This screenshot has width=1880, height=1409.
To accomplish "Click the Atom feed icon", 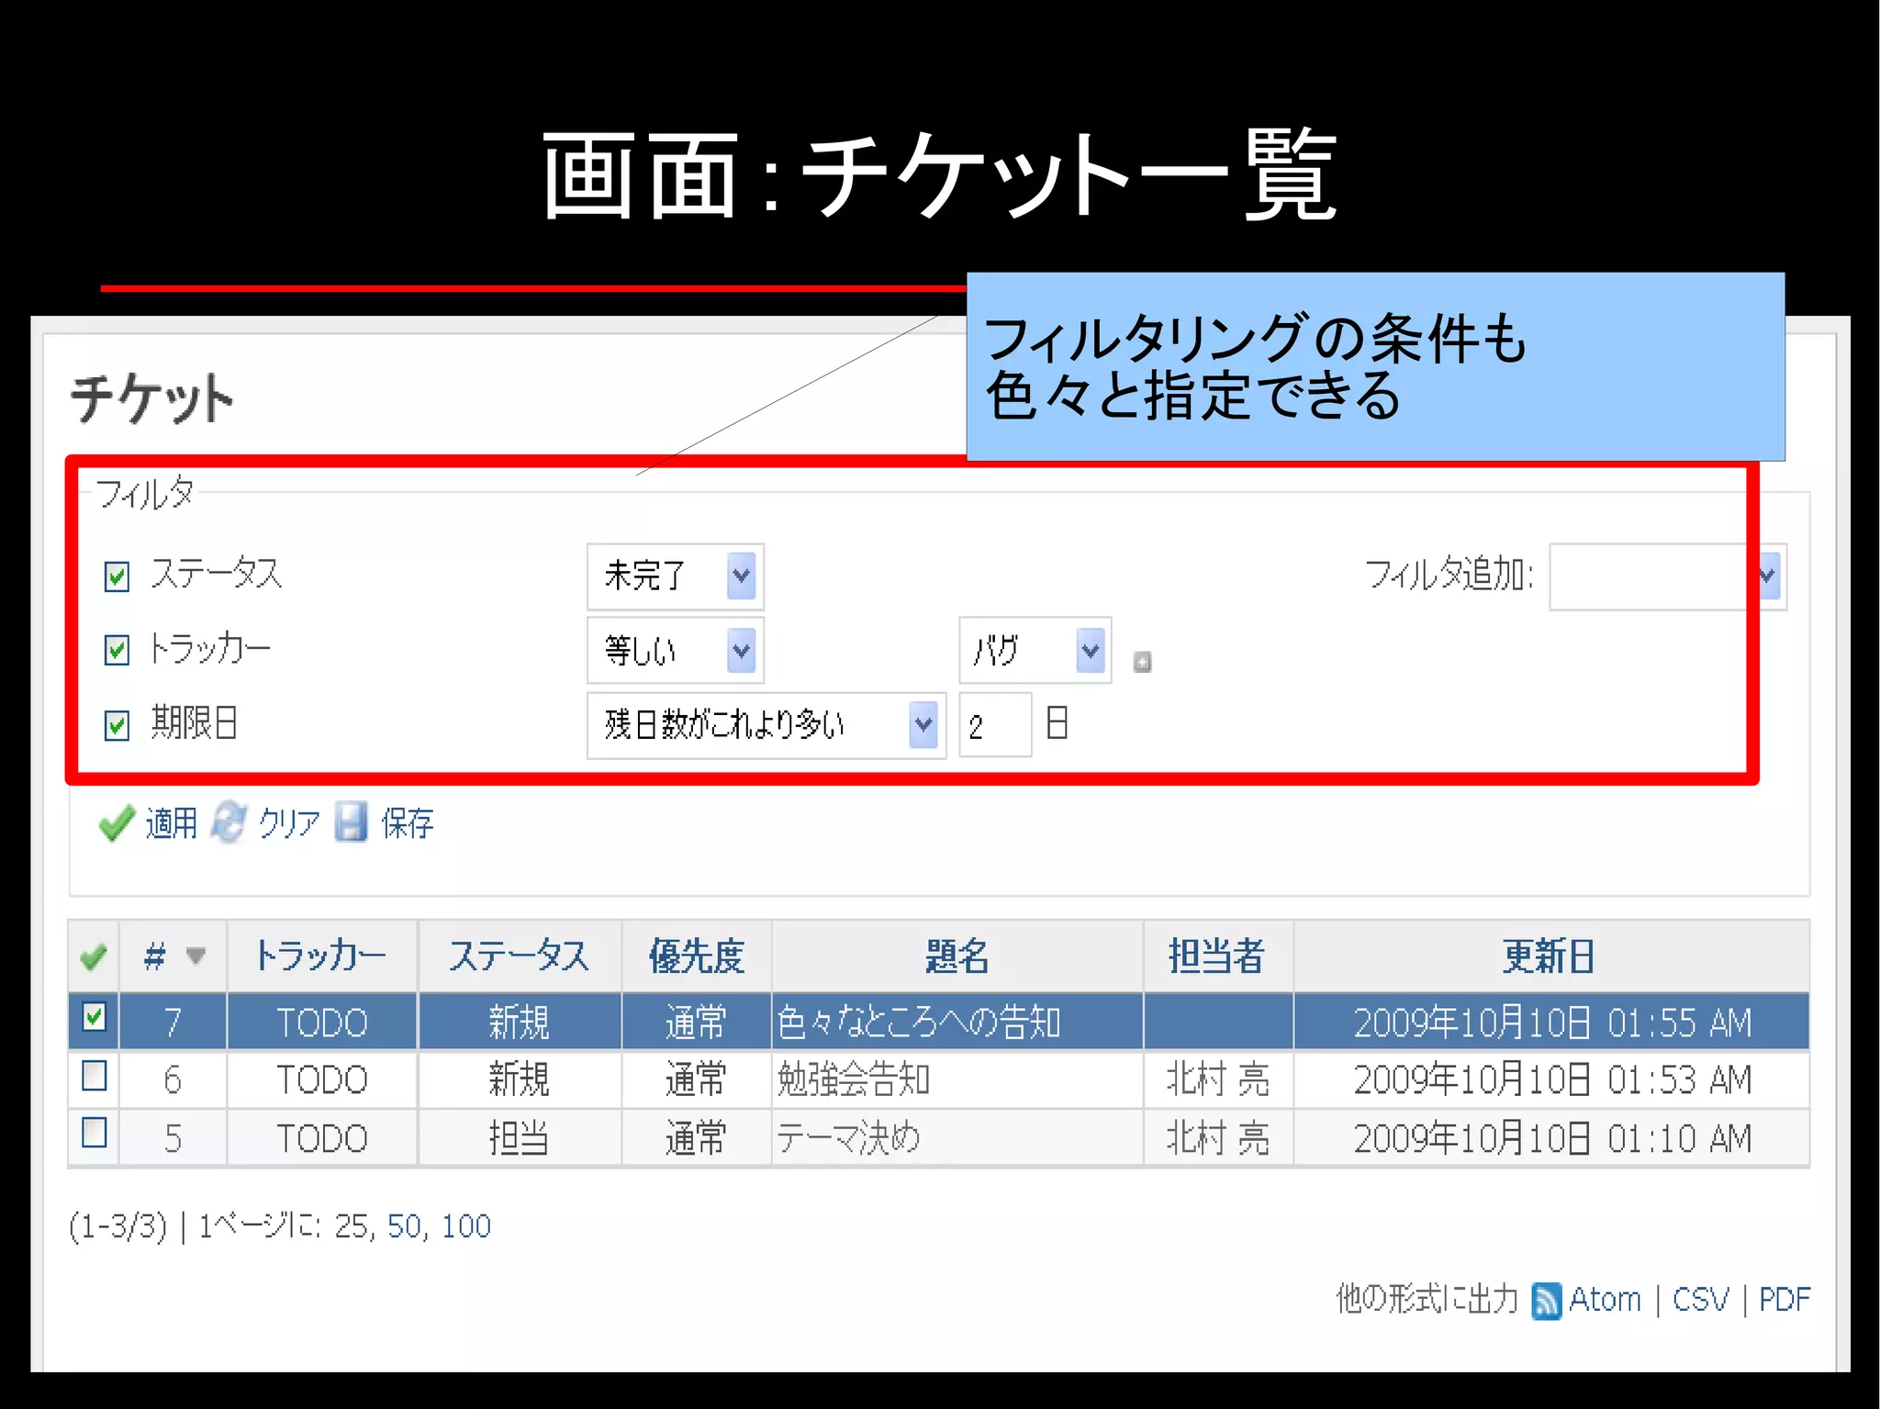I will (1546, 1301).
